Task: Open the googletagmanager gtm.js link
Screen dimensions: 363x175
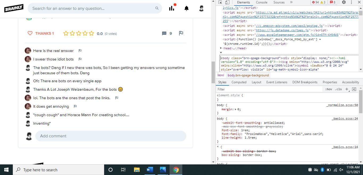Action: click(x=297, y=35)
